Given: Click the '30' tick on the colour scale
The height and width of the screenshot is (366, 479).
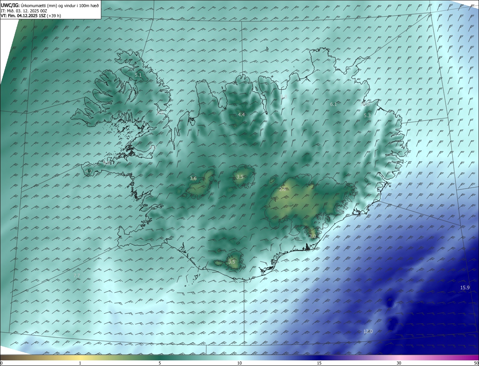Looking at the screenshot, I should 399,363.
